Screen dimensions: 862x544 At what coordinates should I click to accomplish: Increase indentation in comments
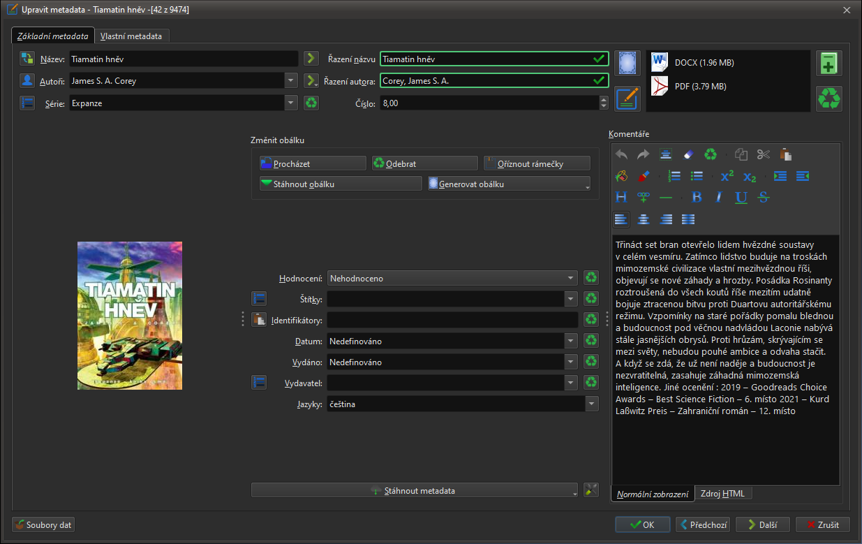pyautogui.click(x=780, y=176)
